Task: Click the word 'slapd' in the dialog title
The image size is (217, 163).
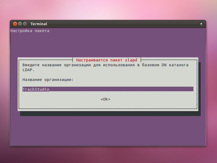Action: [131, 60]
